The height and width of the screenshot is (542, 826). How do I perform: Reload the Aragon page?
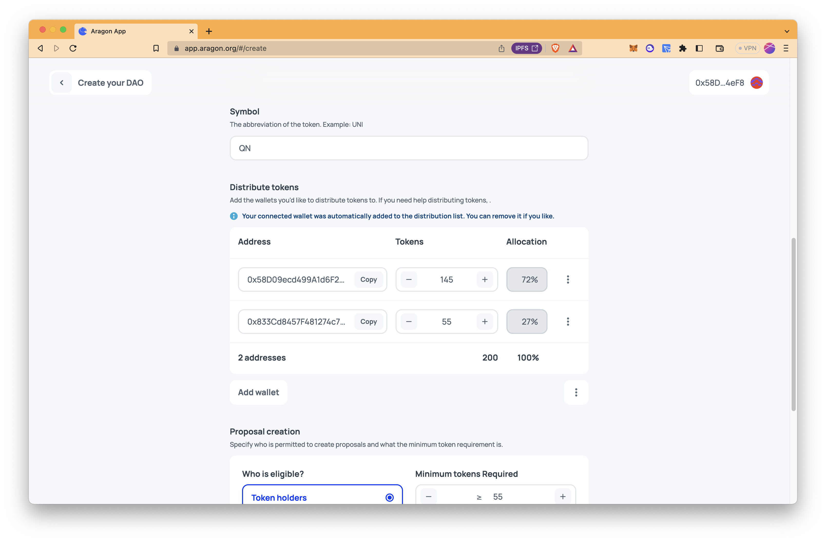pos(73,48)
